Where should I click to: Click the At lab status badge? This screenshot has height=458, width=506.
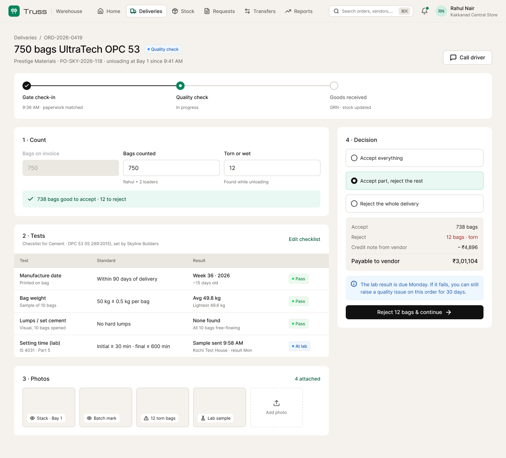pyautogui.click(x=299, y=346)
